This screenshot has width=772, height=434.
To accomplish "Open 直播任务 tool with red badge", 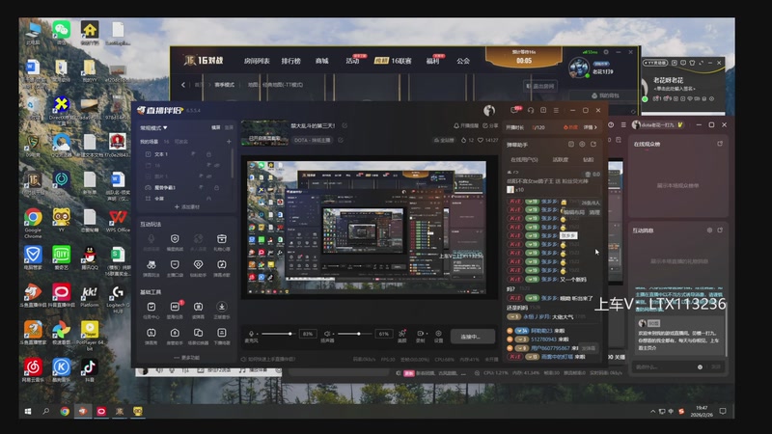I will [x=175, y=309].
